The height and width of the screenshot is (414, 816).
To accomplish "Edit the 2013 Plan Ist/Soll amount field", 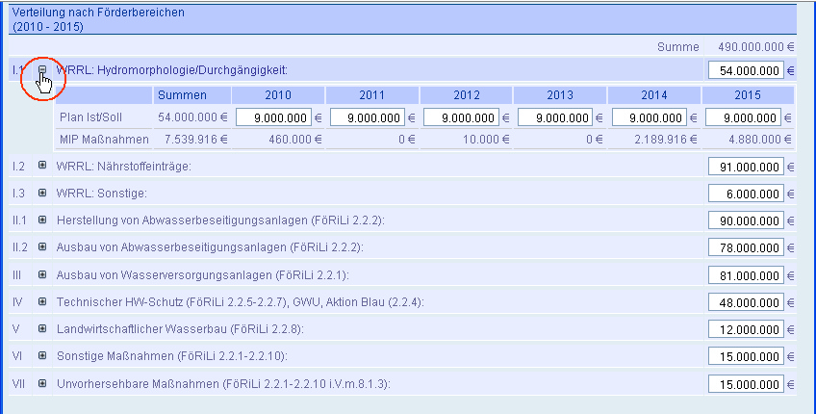I will (x=555, y=117).
